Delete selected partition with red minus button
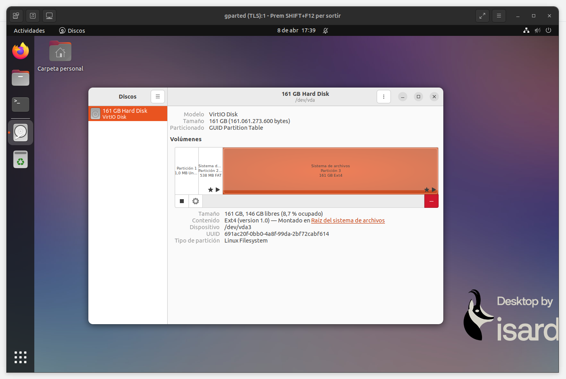This screenshot has height=379, width=566. (x=431, y=201)
